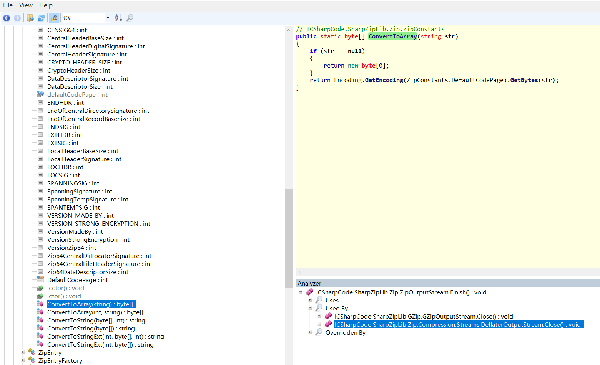
Task: Toggle show internal types lock button
Action: pos(54,18)
